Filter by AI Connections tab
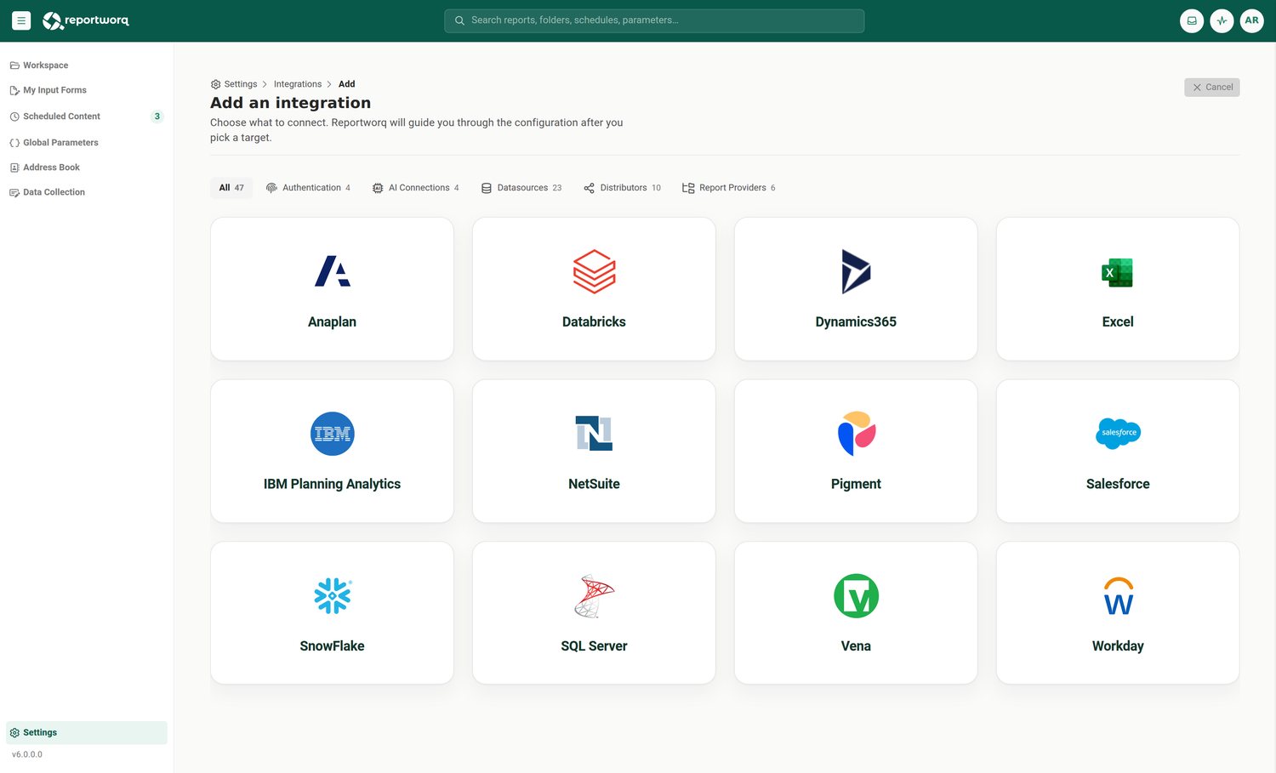 pos(415,188)
